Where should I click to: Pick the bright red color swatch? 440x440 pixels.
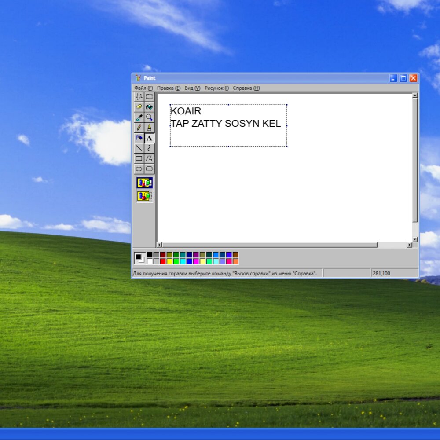[x=163, y=261]
